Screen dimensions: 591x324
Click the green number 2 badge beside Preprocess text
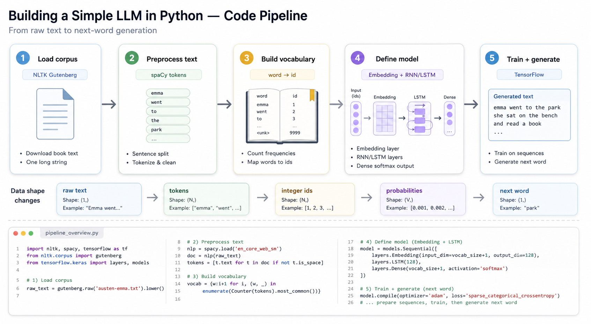coord(132,58)
